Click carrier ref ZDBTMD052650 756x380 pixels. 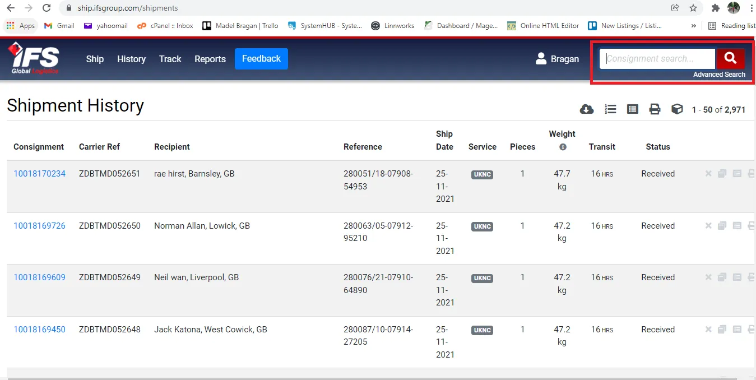click(x=110, y=226)
